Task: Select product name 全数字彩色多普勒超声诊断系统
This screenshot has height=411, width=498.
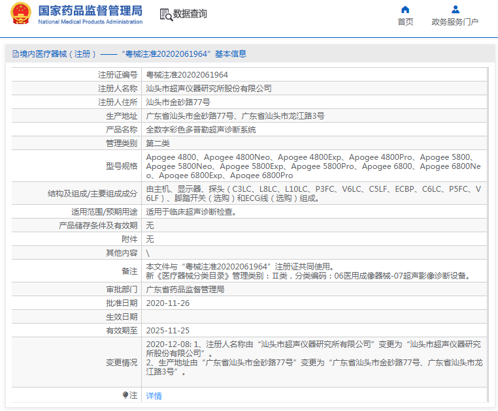Action: point(201,129)
